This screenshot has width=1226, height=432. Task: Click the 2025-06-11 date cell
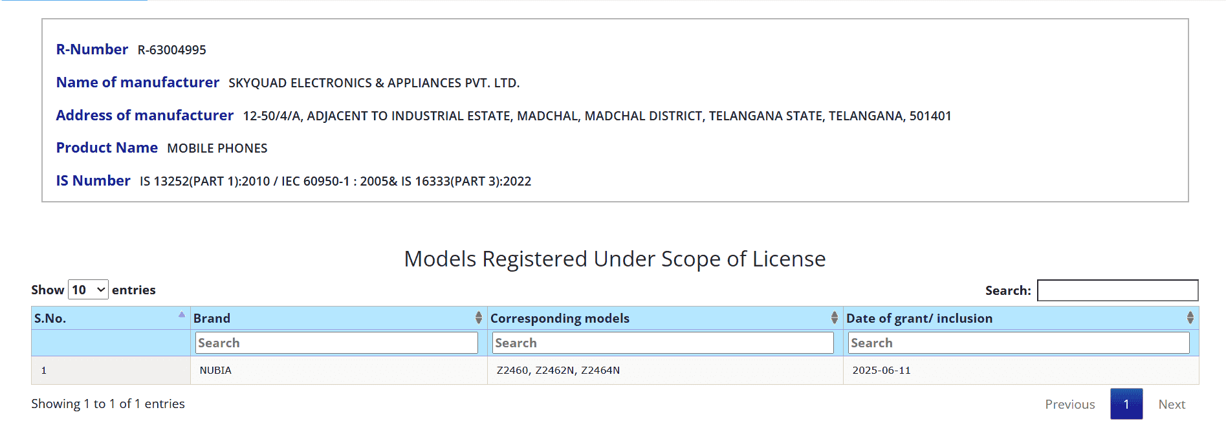(x=881, y=371)
